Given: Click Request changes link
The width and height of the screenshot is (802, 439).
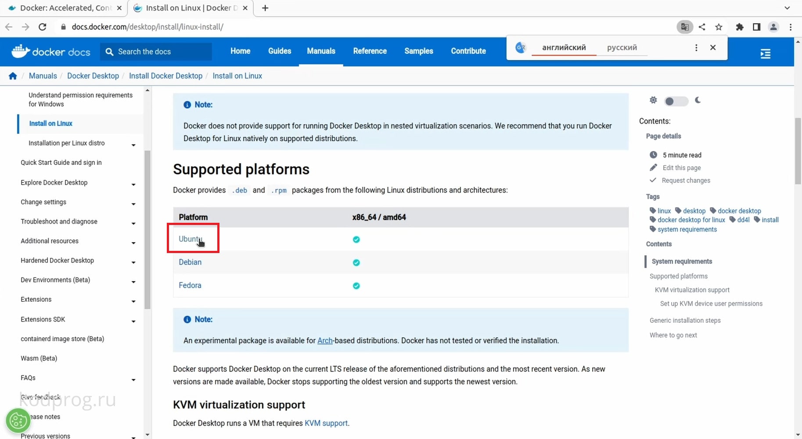Looking at the screenshot, I should [x=686, y=180].
